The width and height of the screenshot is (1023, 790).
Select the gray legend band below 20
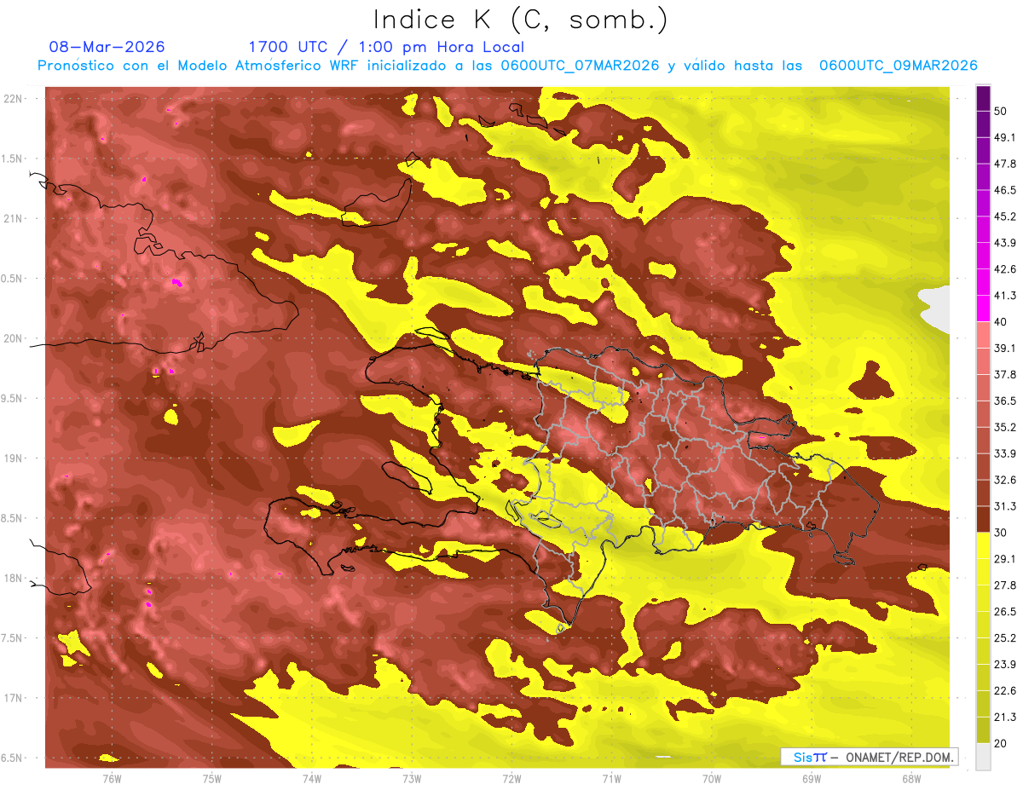[x=983, y=756]
